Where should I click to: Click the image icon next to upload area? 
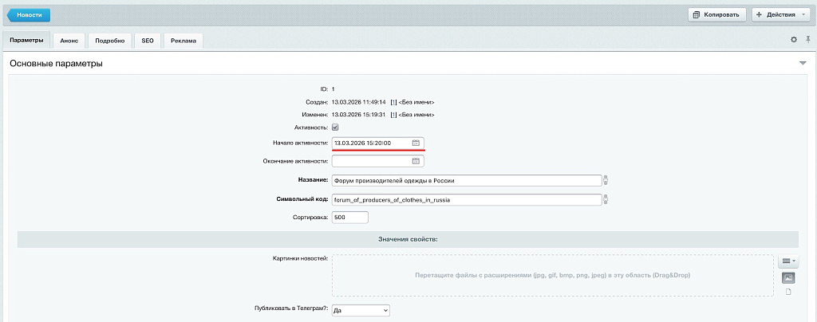click(788, 277)
